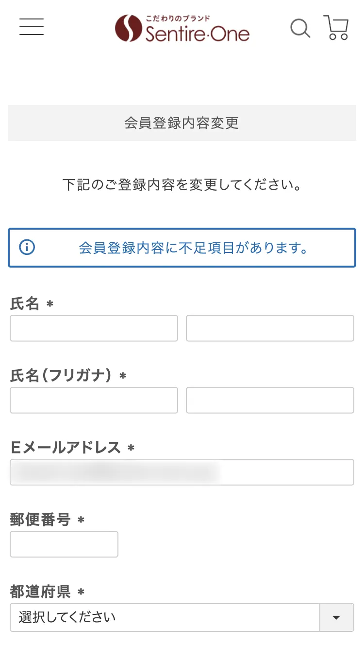The image size is (364, 649).
Task: Click the info icon in the notice
Action: coord(27,247)
